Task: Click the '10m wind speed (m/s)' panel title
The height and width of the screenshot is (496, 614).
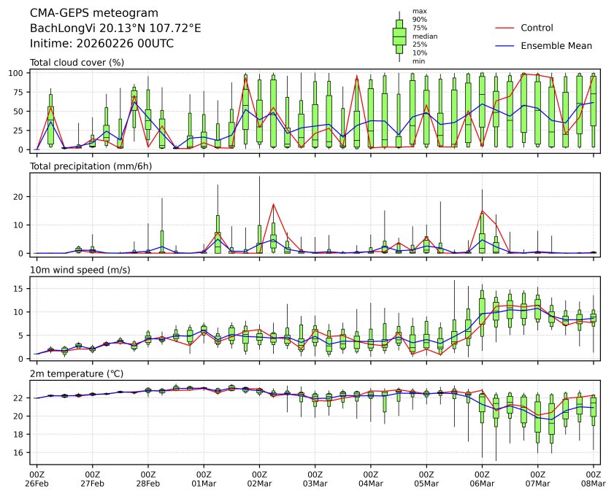Action: pyautogui.click(x=80, y=270)
